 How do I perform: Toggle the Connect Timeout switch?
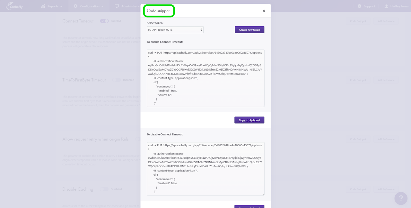pos(104,21)
